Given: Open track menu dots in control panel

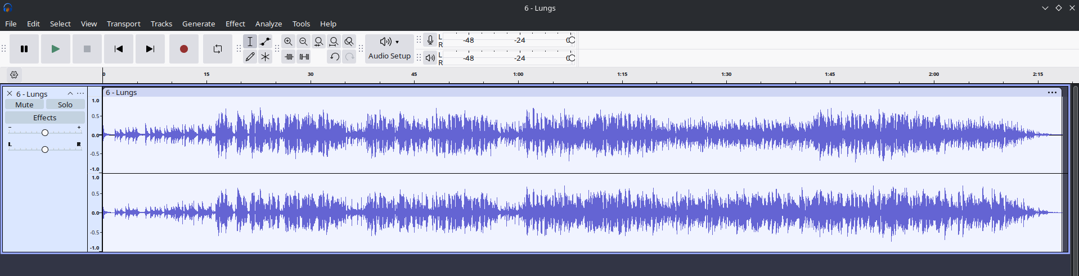Looking at the screenshot, I should 80,94.
